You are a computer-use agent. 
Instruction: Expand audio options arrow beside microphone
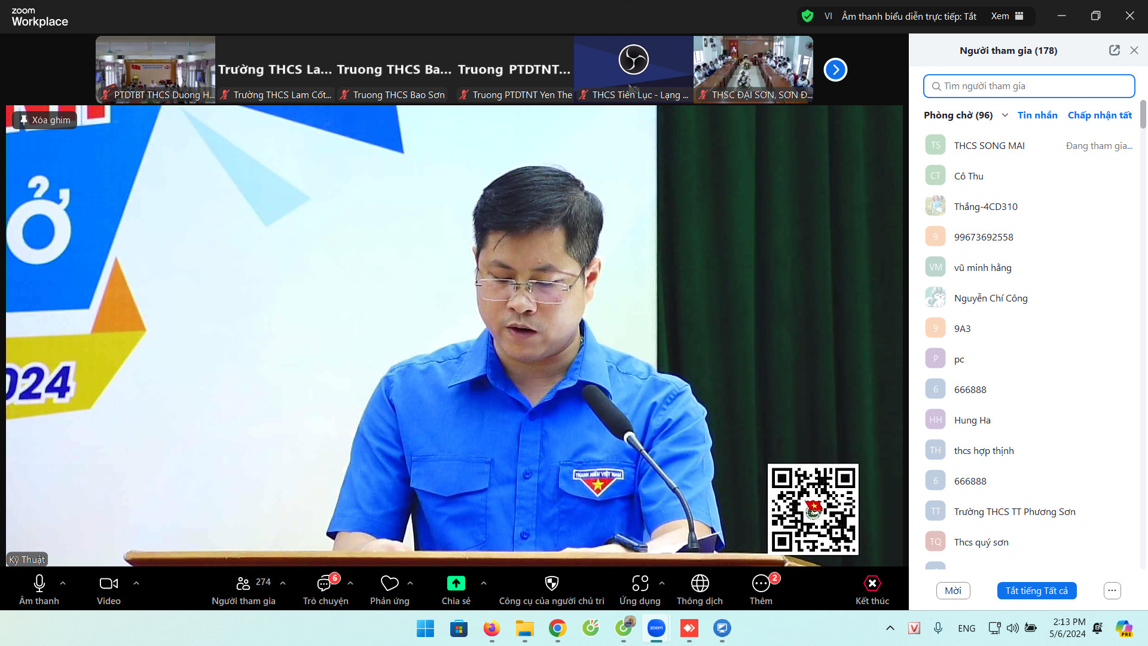coord(63,583)
